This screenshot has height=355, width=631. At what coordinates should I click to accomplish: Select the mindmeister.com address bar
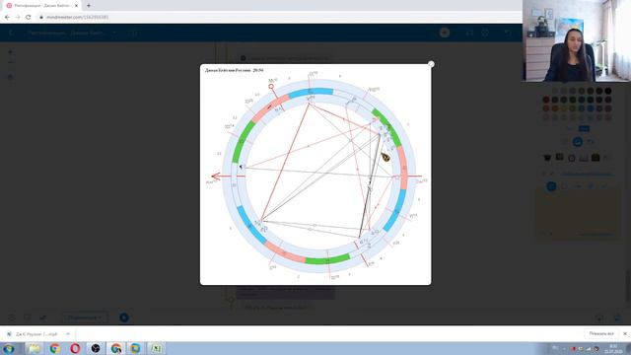click(x=278, y=18)
